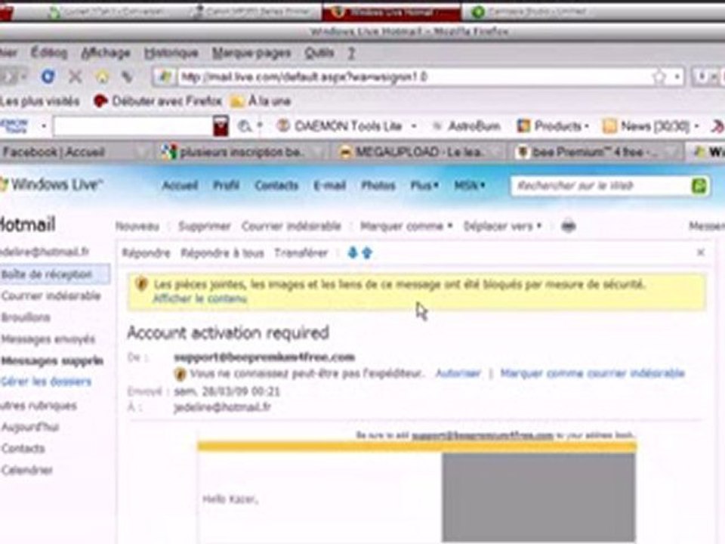Viewport: 725px width, 544px height.
Task: Open DAEMON Tools Lite toolbar item
Action: [x=341, y=126]
